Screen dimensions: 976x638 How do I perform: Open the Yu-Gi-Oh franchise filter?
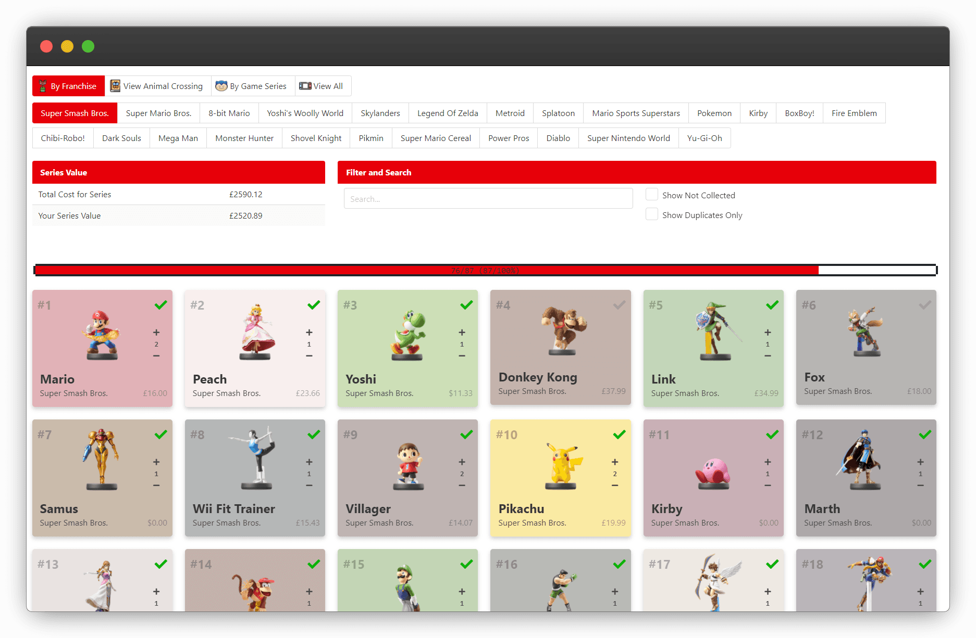click(705, 138)
